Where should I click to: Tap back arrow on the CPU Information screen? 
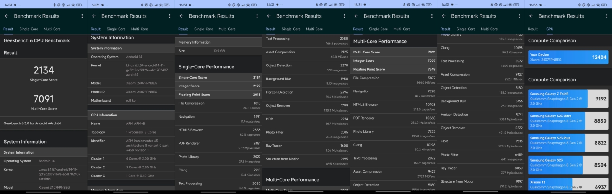pyautogui.click(x=94, y=16)
